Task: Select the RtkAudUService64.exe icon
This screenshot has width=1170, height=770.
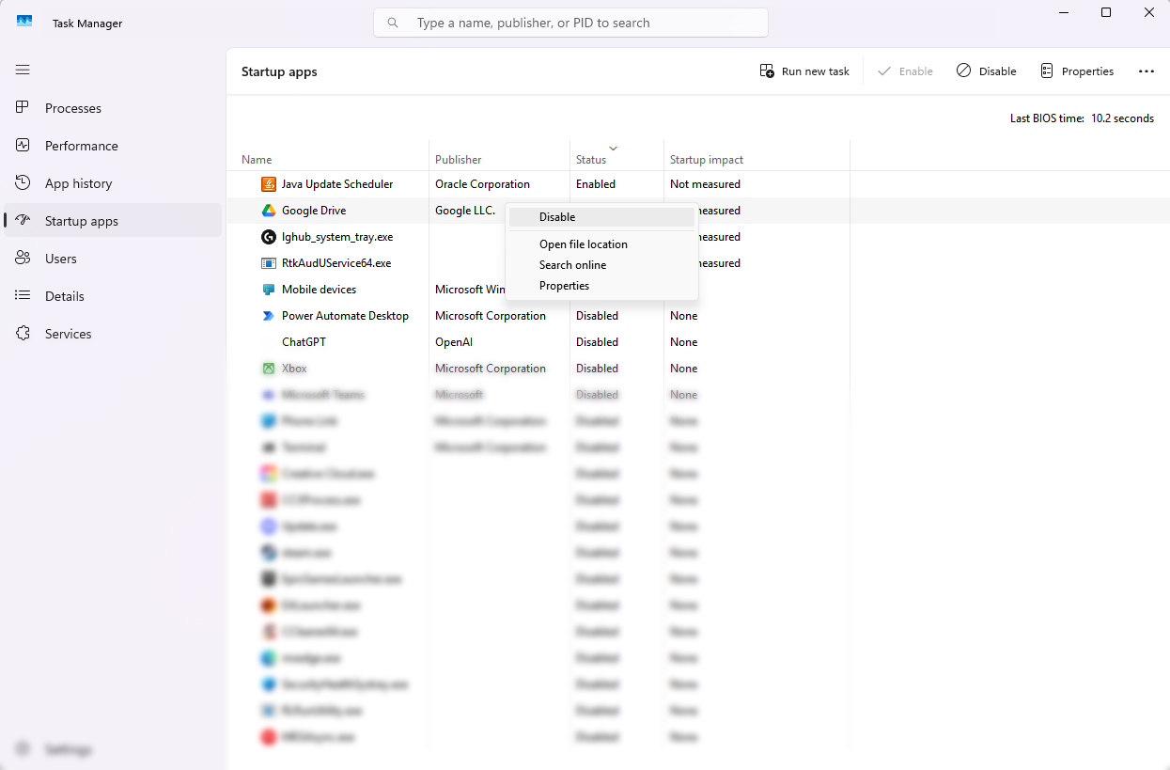Action: click(x=268, y=263)
